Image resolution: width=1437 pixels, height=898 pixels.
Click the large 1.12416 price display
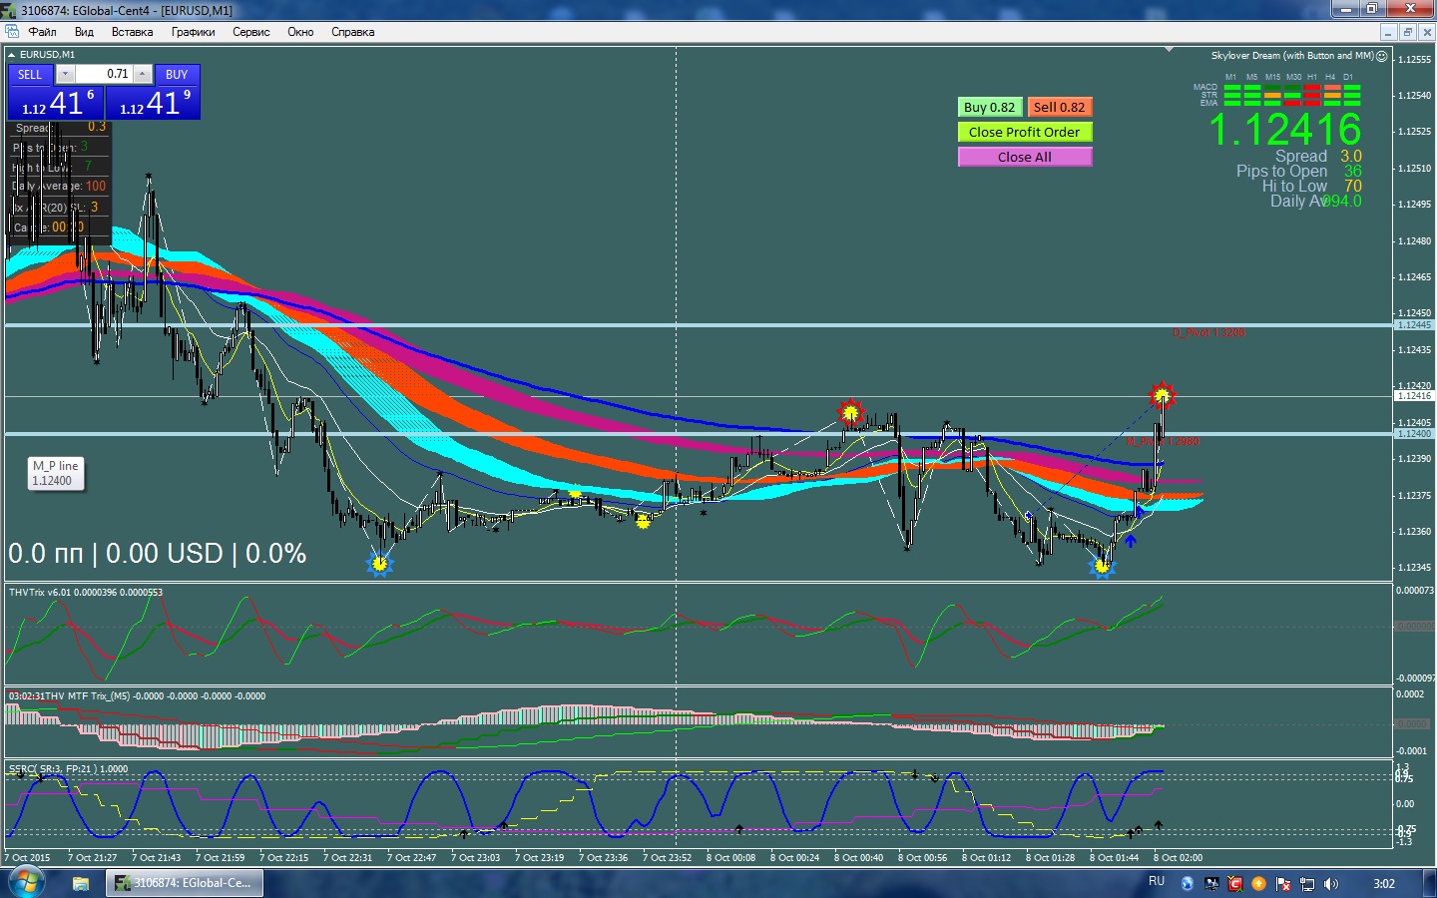(1285, 129)
